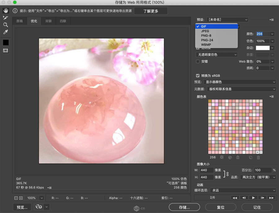Select the Eyedropper tool

click(x=6, y=32)
